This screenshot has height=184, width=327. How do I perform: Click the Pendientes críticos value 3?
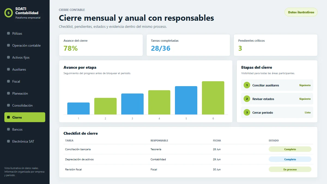[x=240, y=49]
